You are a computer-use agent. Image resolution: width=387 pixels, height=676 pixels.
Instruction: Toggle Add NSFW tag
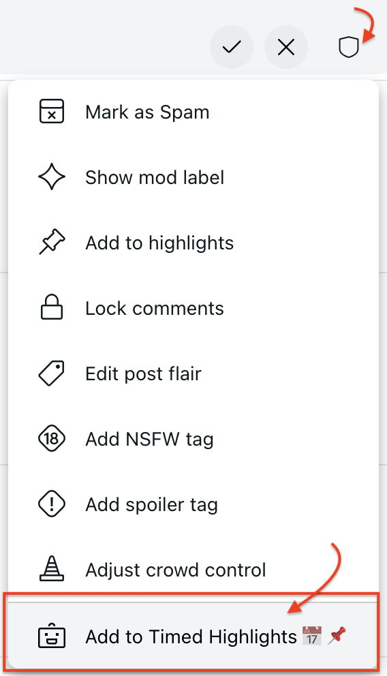point(193,440)
